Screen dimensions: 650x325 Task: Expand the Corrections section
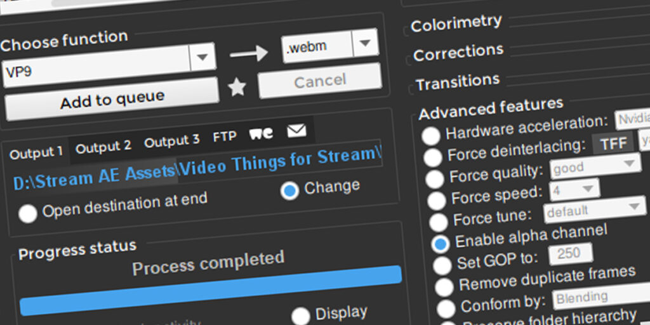(x=458, y=53)
